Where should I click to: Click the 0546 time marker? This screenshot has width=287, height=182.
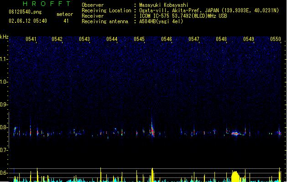point(167,39)
